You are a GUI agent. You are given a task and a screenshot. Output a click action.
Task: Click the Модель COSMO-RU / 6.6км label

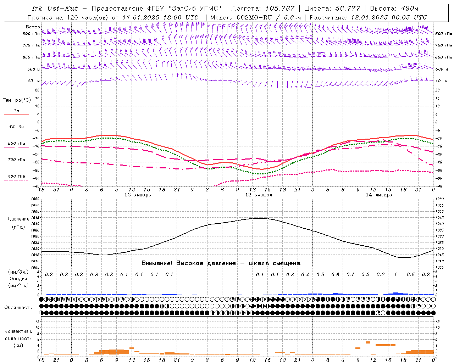(255, 17)
